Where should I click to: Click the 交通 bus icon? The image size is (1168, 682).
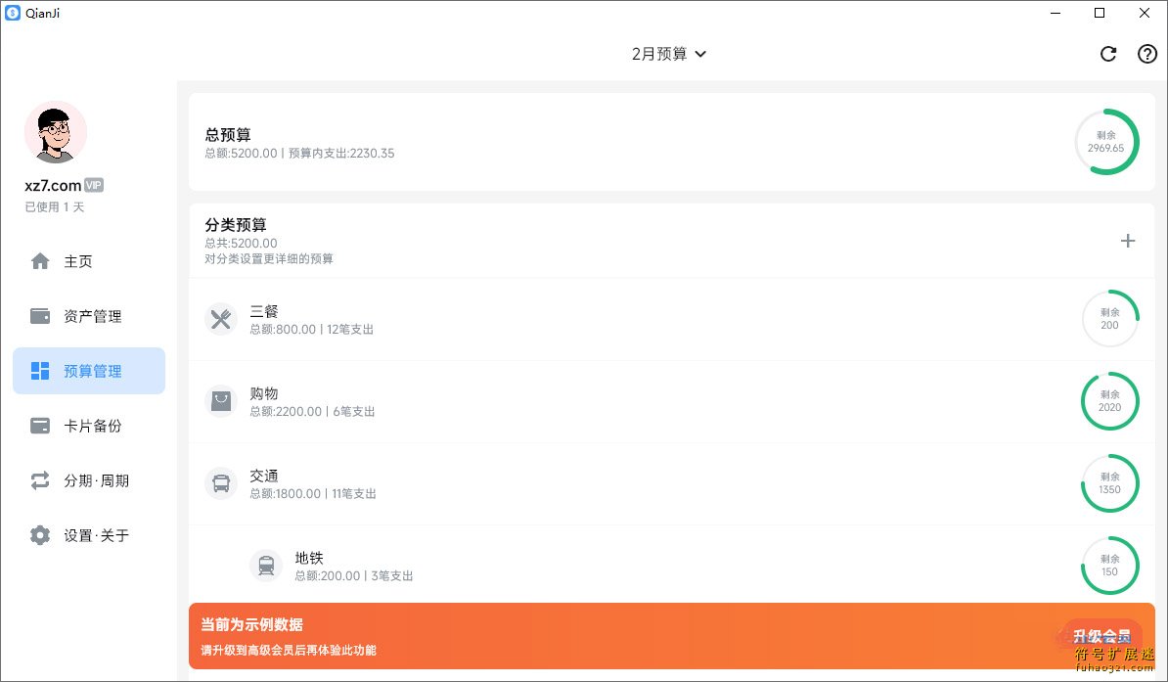(x=221, y=483)
